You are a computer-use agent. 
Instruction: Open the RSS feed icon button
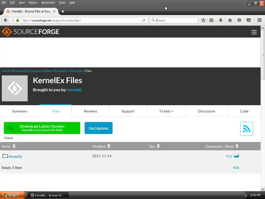click(x=246, y=129)
